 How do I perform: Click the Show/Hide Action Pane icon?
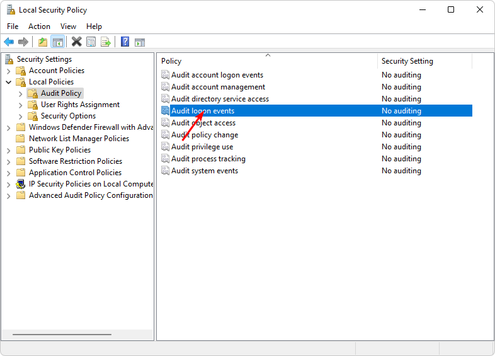(140, 42)
